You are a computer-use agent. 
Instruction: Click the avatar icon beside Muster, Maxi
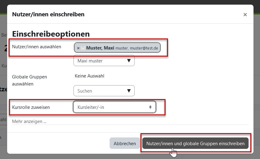point(83,48)
